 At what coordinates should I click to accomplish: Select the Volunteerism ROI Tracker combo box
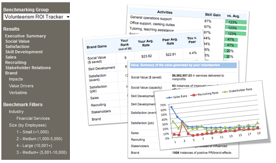click(36, 17)
